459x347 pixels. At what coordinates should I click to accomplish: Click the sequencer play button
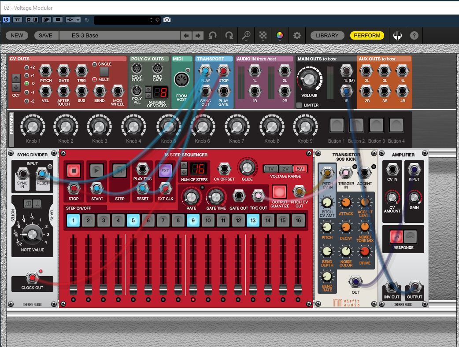pos(96,170)
